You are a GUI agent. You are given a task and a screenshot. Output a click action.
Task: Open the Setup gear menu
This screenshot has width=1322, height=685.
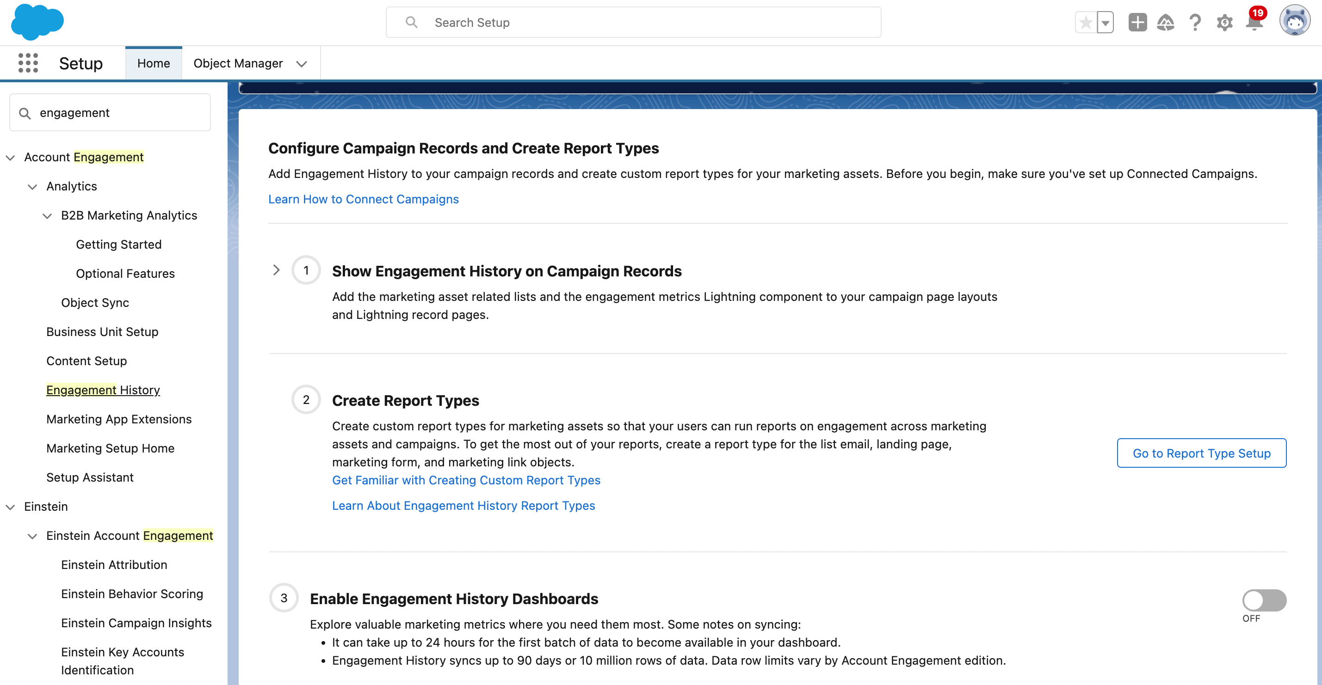click(1224, 23)
